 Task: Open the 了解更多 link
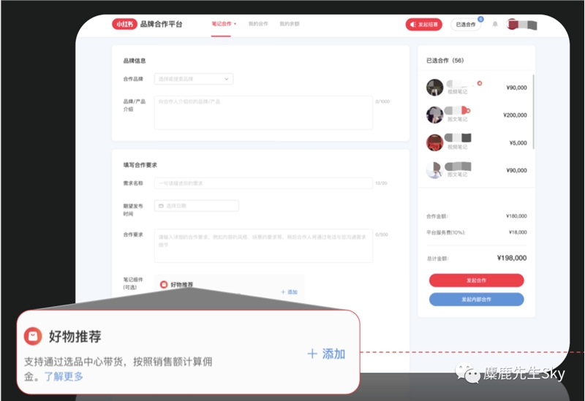click(64, 376)
